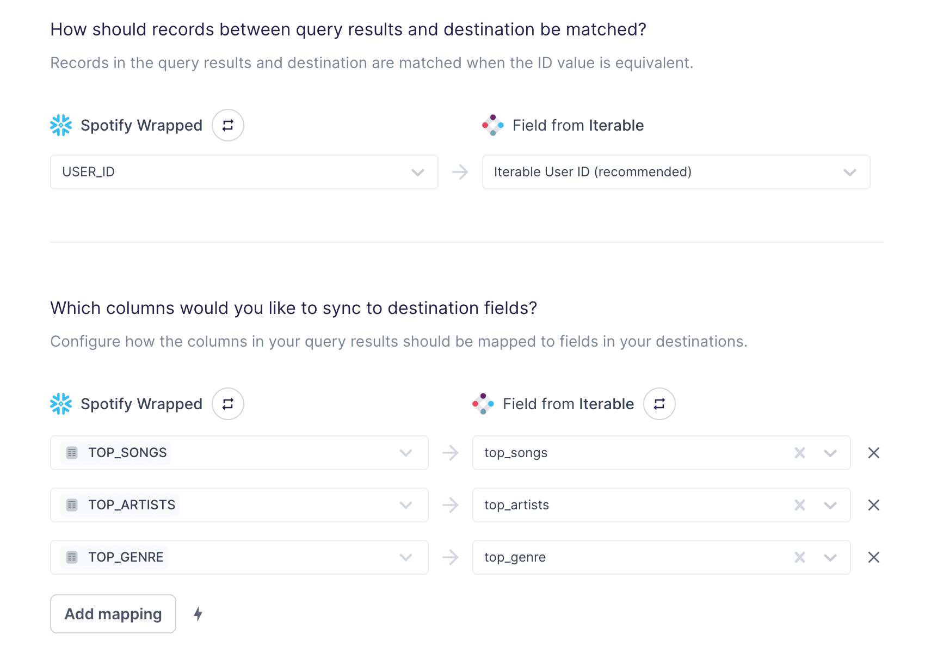Expand the TOP_ARTISTS source column dropdown
The width and height of the screenshot is (925, 665).
406,505
